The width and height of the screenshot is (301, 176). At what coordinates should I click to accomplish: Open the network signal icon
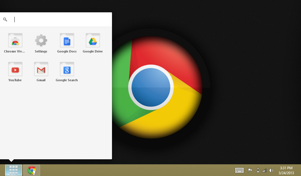264,170
